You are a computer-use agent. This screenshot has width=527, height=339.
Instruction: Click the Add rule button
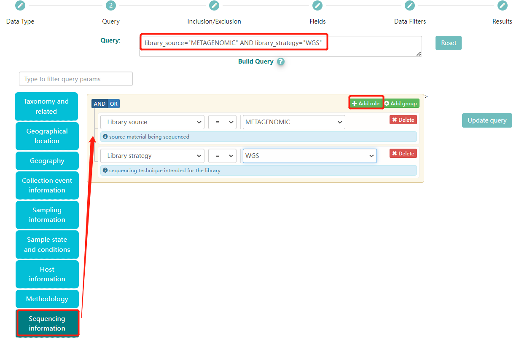366,103
